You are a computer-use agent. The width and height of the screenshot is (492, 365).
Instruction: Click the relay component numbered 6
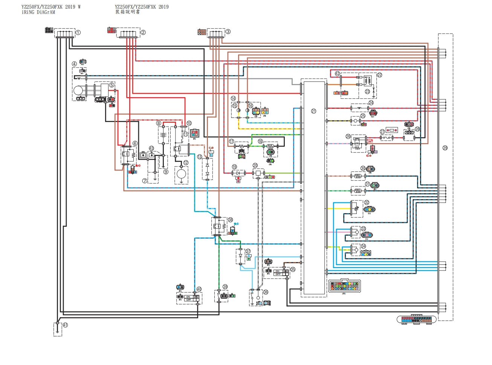(x=128, y=155)
